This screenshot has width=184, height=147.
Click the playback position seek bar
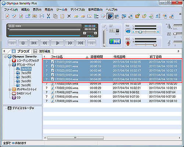(45, 29)
